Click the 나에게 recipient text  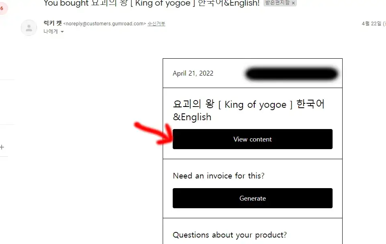[51, 31]
